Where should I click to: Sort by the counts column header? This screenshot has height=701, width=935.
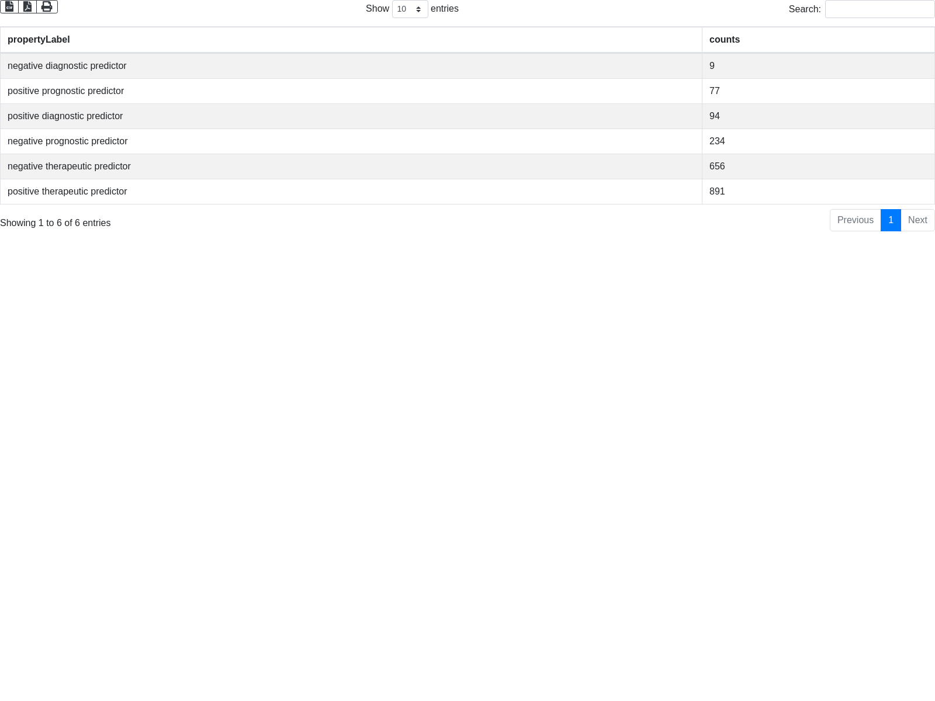(x=725, y=40)
